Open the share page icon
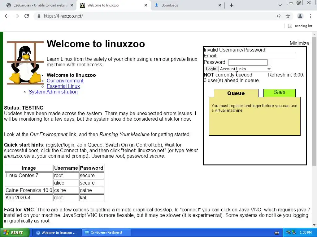 (278, 16)
